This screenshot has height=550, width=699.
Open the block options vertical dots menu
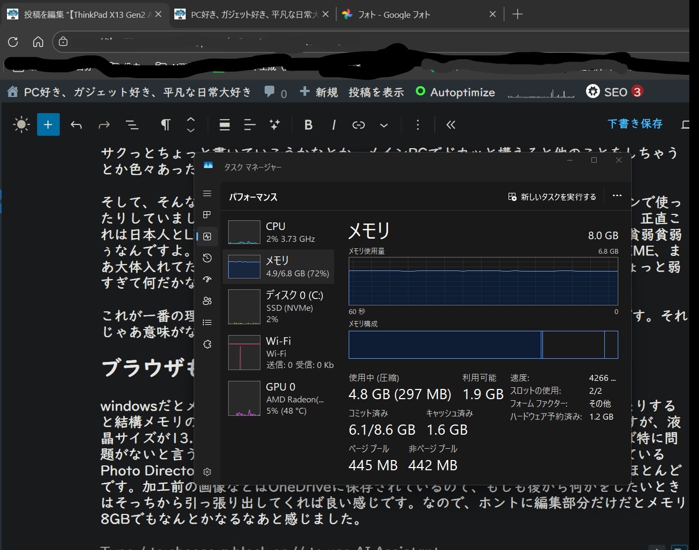[x=418, y=125]
